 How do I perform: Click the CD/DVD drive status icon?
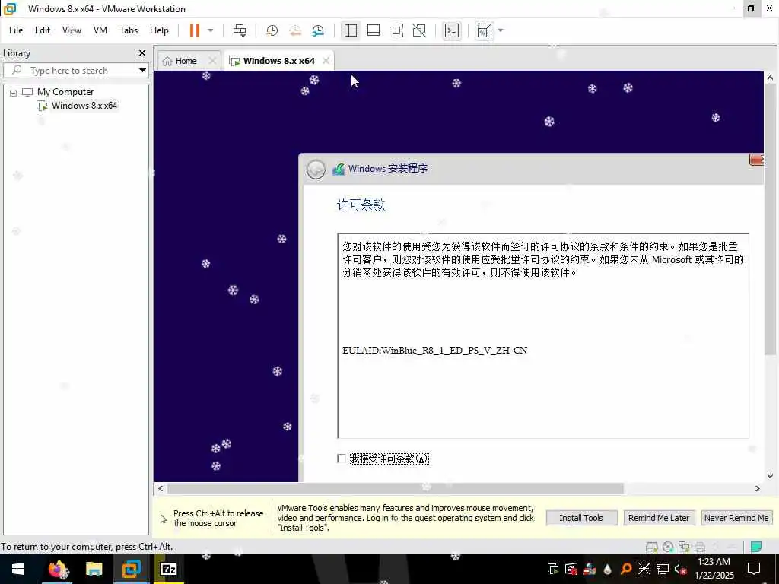pos(668,547)
